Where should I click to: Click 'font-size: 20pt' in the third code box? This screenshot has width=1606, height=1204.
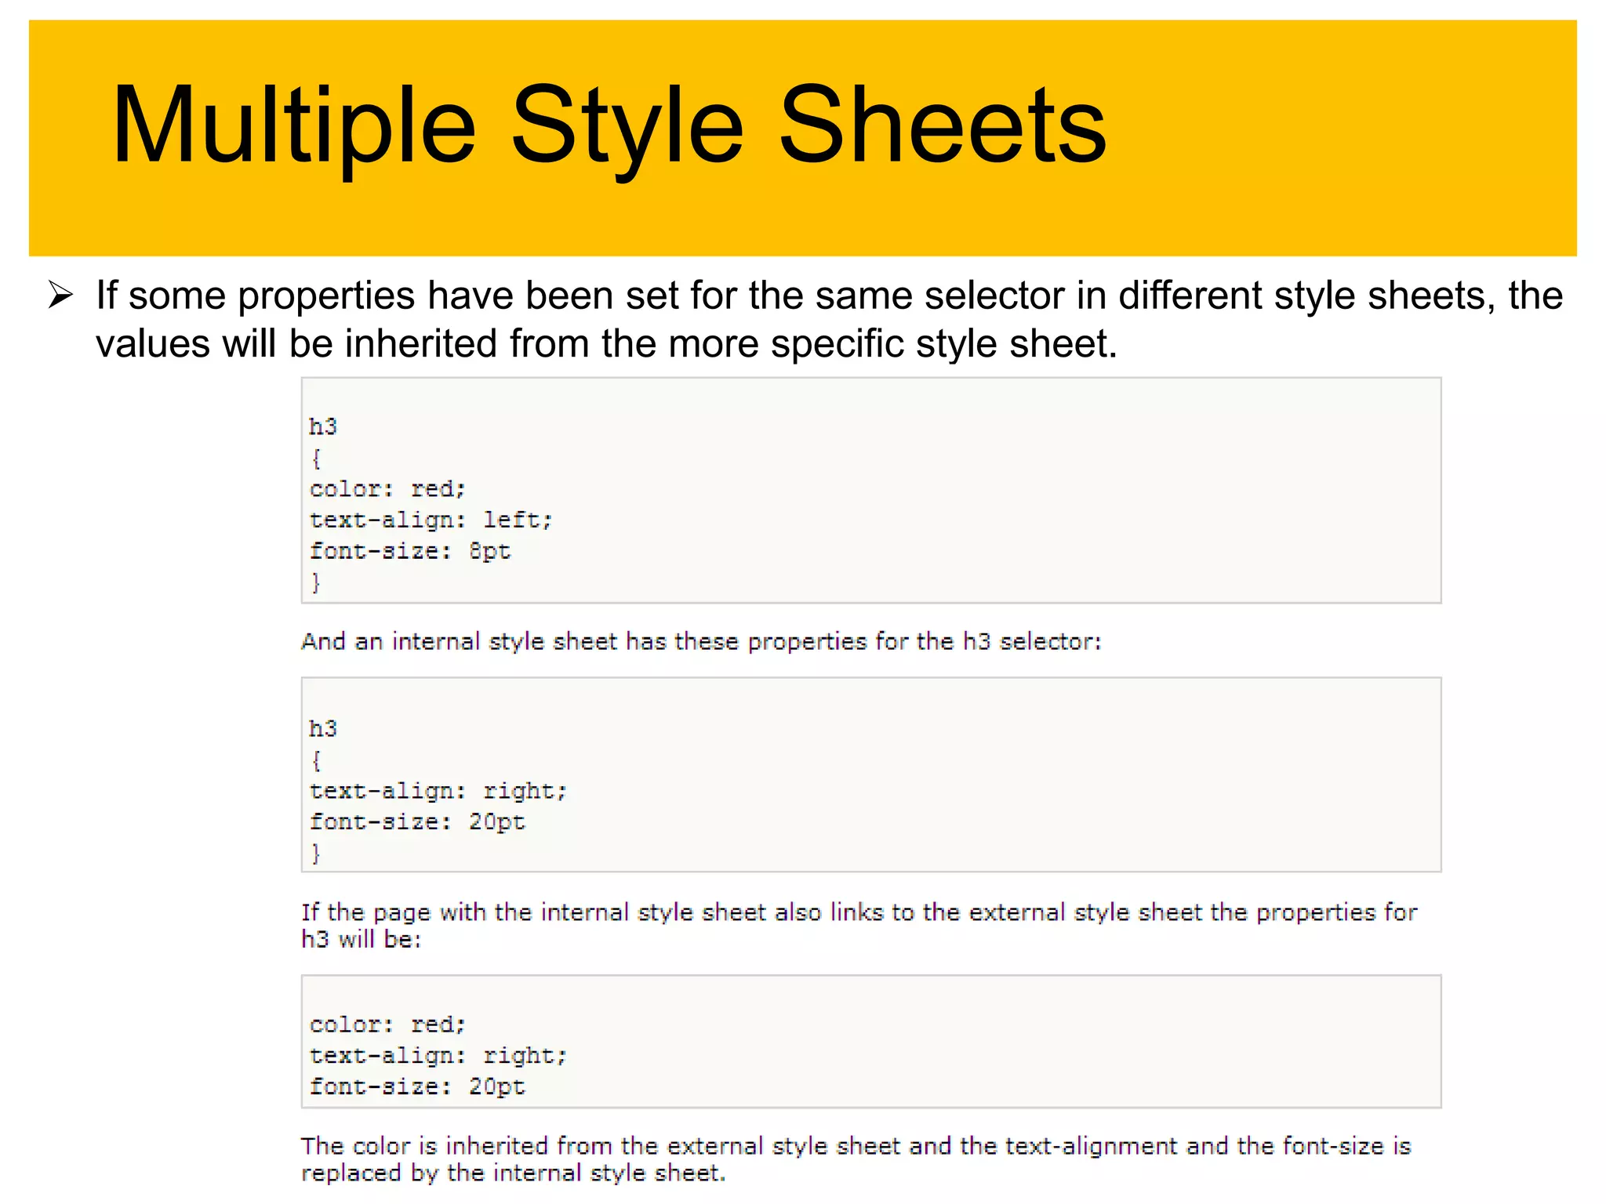[417, 1086]
